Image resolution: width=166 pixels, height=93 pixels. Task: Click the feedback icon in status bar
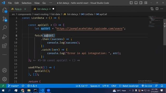click(156, 86)
